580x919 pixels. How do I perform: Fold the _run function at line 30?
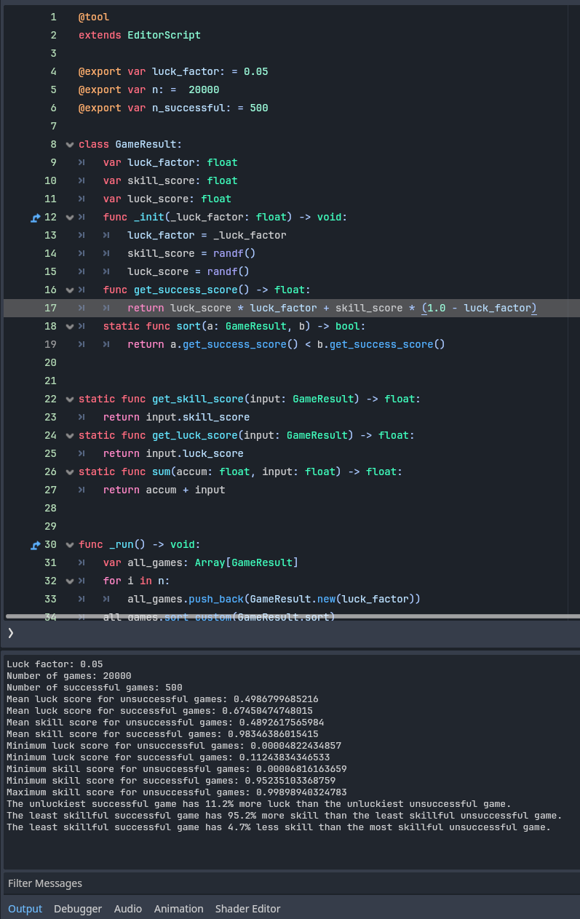tap(70, 544)
